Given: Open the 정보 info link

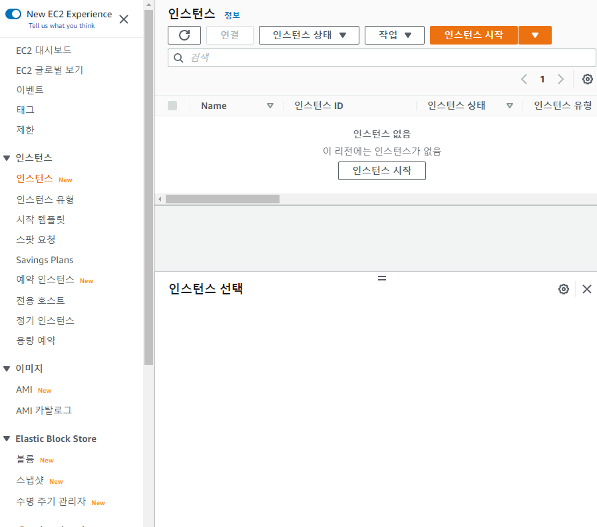Looking at the screenshot, I should 232,15.
